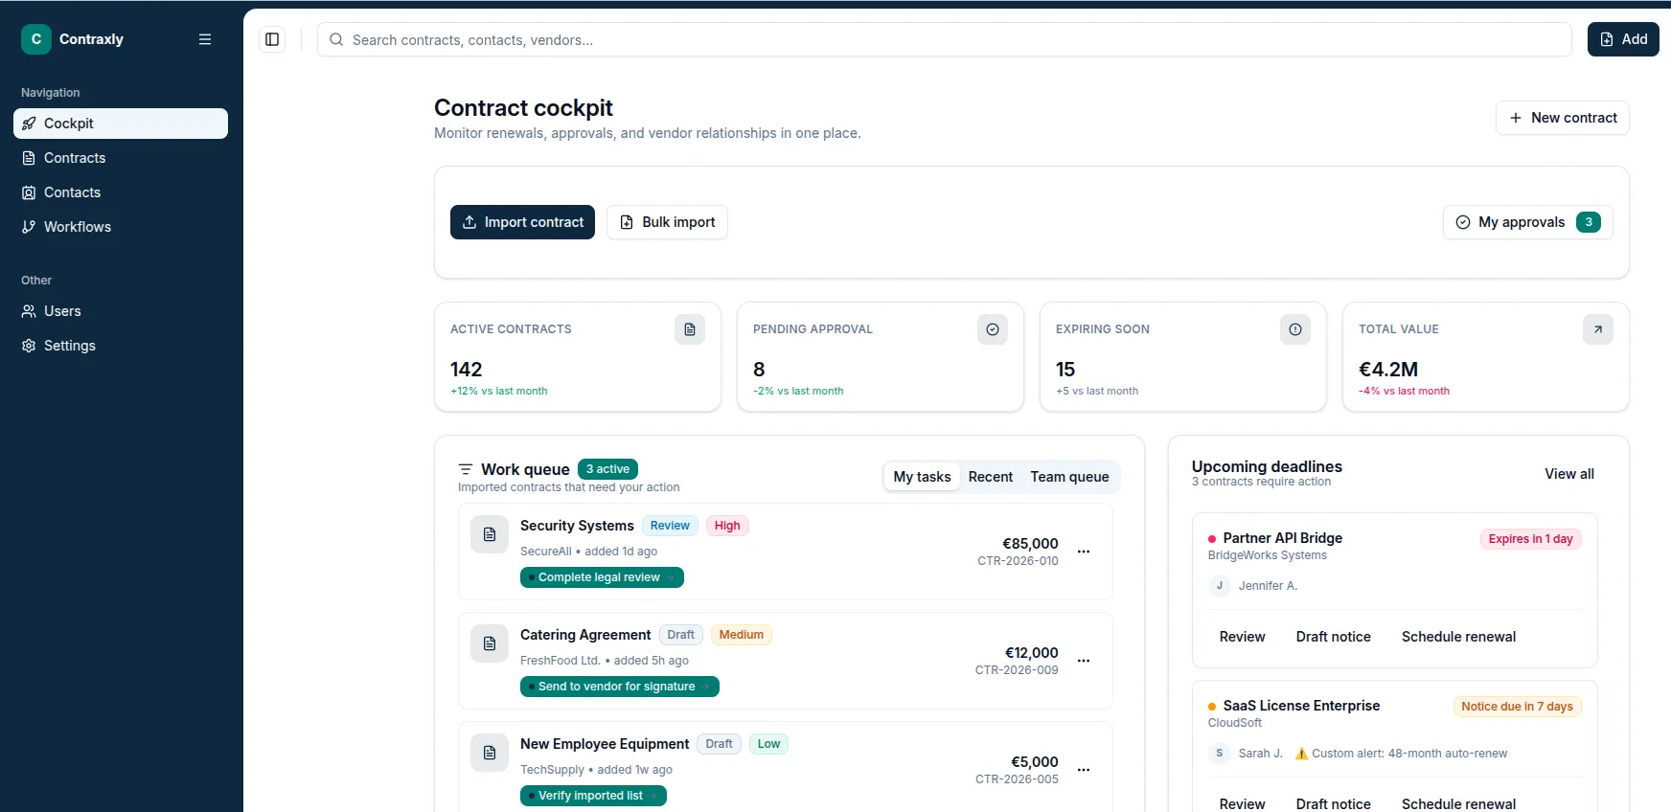Image resolution: width=1671 pixels, height=812 pixels.
Task: Click Bulk import button
Action: (667, 222)
